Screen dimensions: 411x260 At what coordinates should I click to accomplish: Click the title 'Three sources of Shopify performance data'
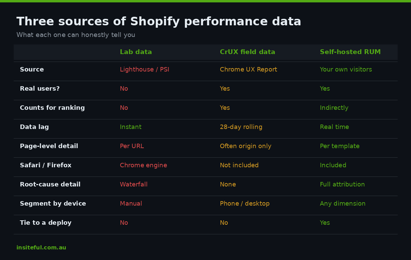click(x=159, y=22)
